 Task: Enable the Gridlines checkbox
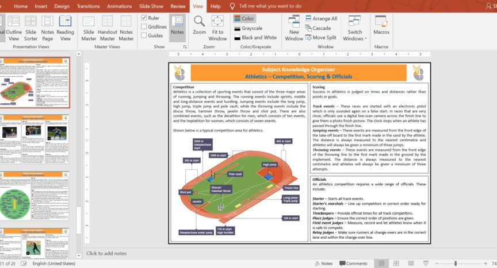pyautogui.click(x=144, y=27)
